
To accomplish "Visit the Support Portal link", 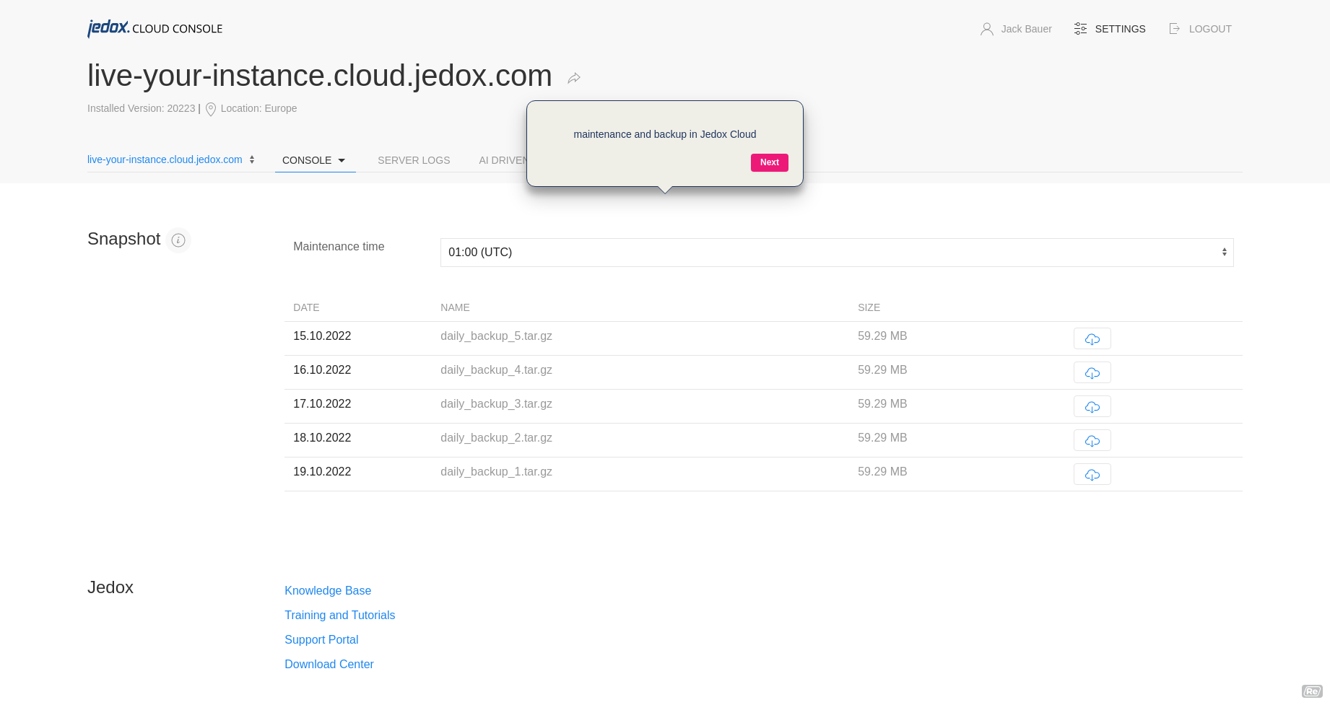I will point(321,639).
